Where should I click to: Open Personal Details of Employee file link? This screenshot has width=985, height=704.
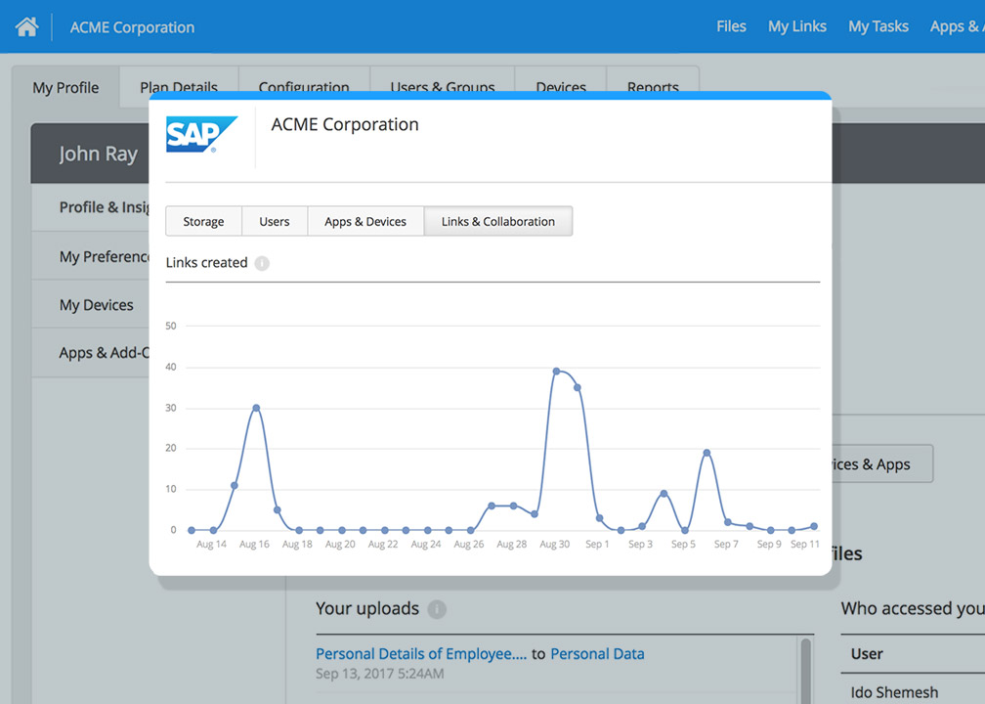pyautogui.click(x=420, y=654)
